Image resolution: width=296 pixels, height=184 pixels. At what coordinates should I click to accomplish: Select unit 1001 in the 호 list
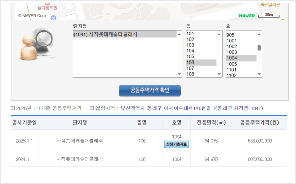point(241,41)
